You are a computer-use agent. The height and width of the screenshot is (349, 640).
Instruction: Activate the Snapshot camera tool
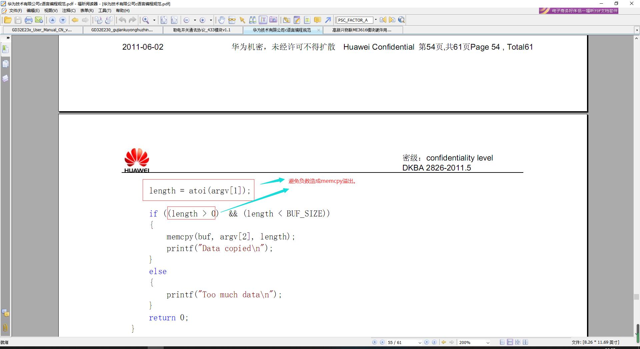[x=273, y=20]
